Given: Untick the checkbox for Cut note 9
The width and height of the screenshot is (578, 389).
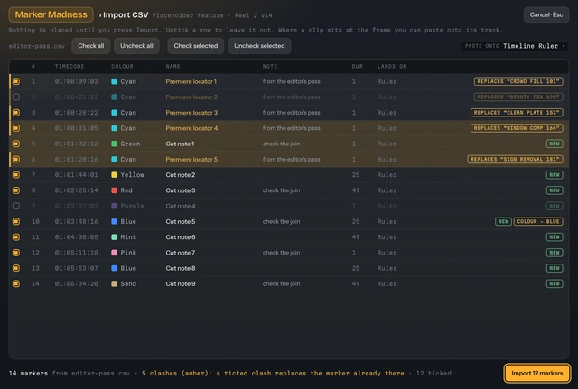Looking at the screenshot, I should [x=16, y=283].
